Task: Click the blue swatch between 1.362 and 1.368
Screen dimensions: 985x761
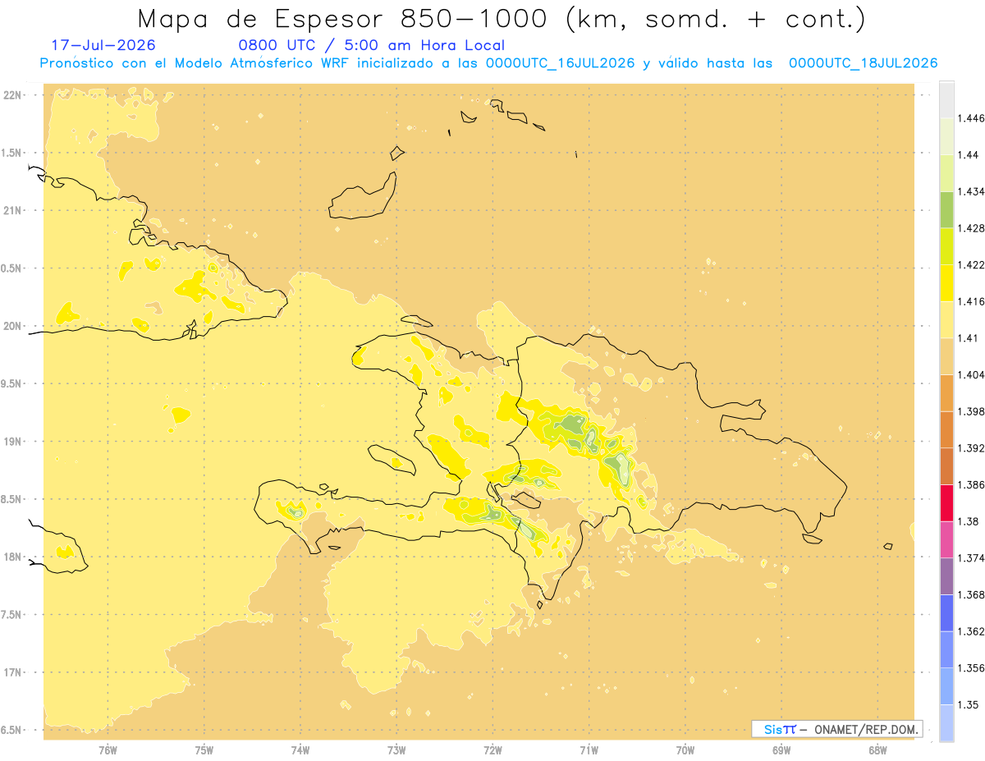Action: click(946, 612)
